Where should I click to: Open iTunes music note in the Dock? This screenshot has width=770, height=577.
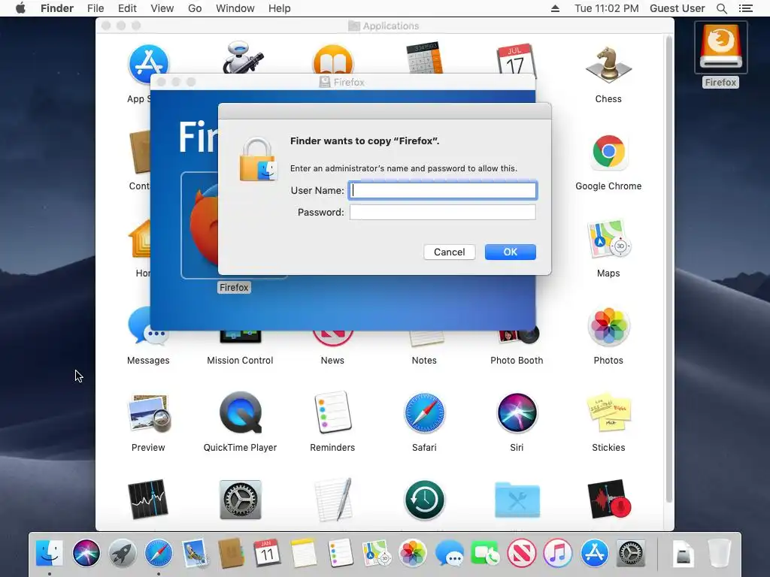557,554
